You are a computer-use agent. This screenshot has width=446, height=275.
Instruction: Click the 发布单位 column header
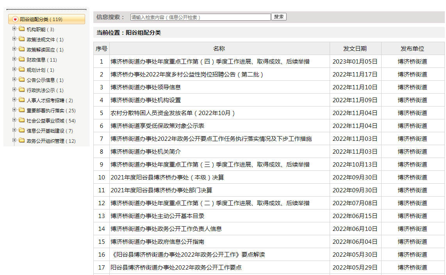pos(412,49)
